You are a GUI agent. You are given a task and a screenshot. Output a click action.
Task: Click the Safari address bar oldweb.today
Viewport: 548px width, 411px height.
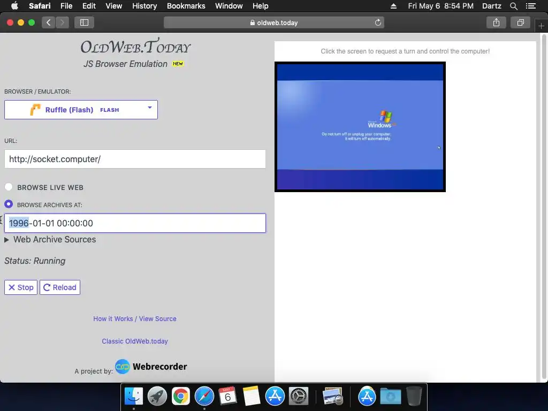[x=274, y=22]
